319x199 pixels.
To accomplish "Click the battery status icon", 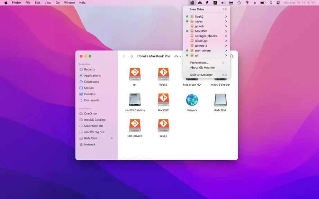I will [x=263, y=3].
